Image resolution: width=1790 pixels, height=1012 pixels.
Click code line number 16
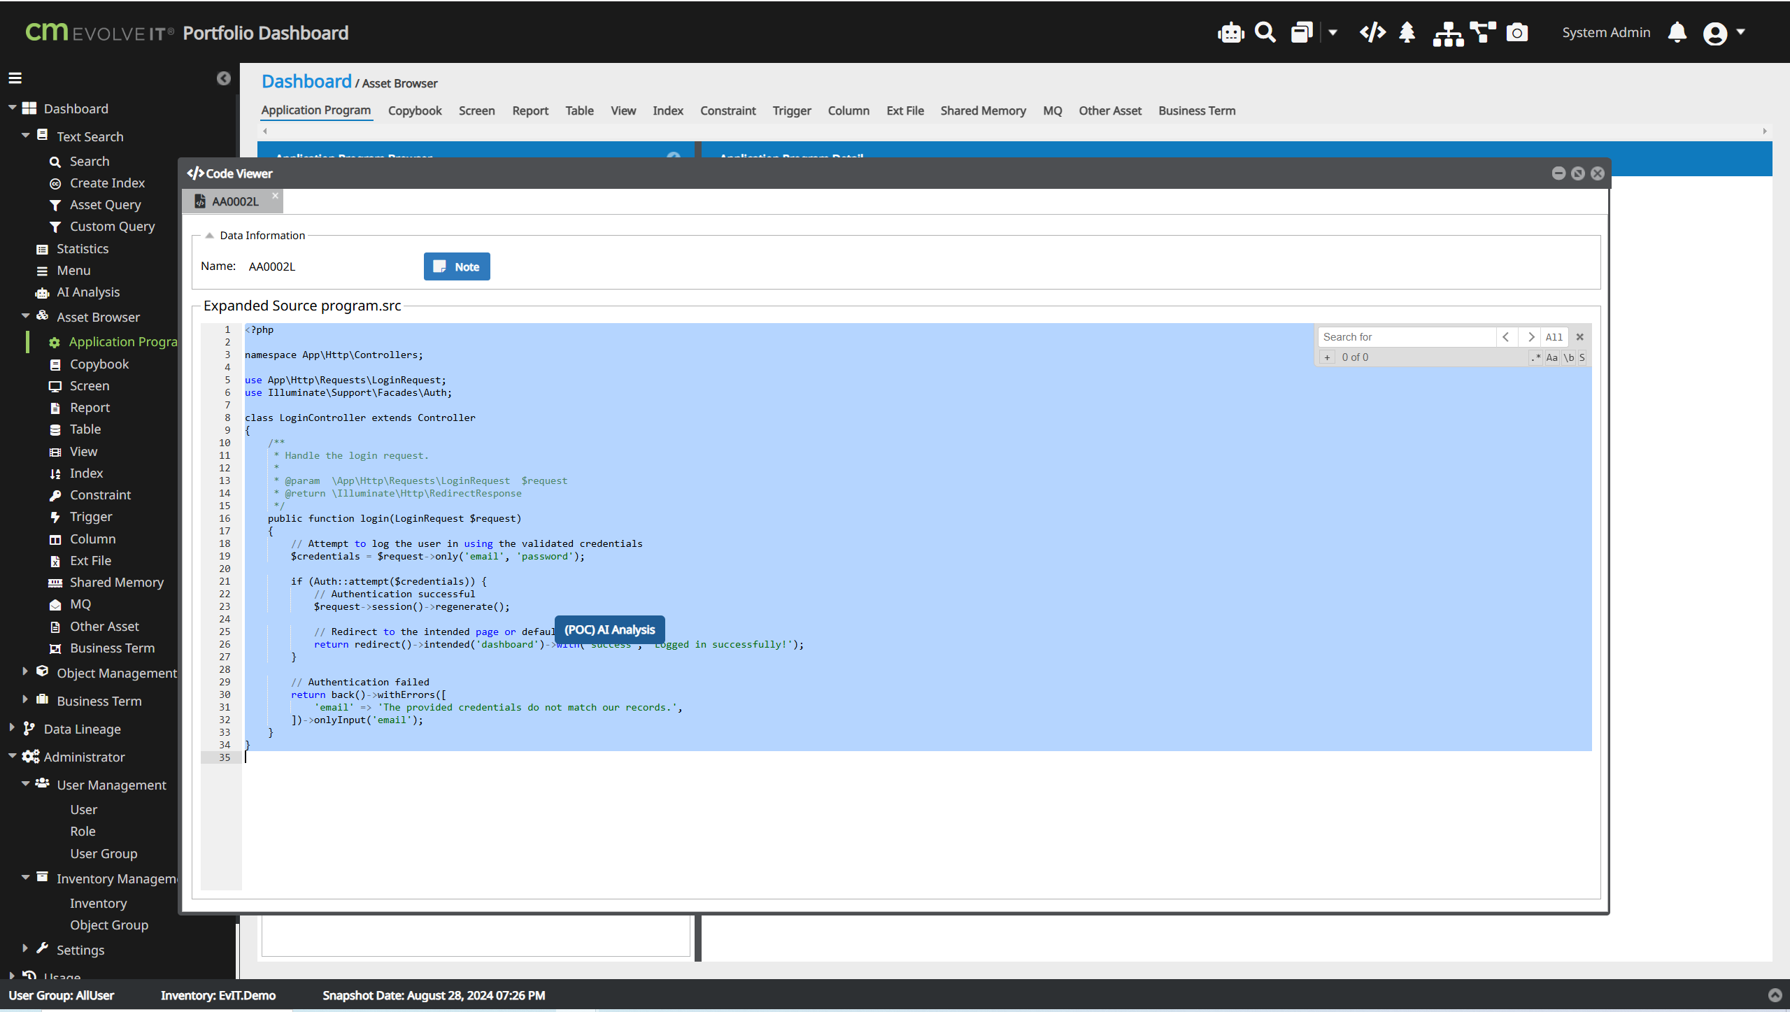pyautogui.click(x=224, y=518)
